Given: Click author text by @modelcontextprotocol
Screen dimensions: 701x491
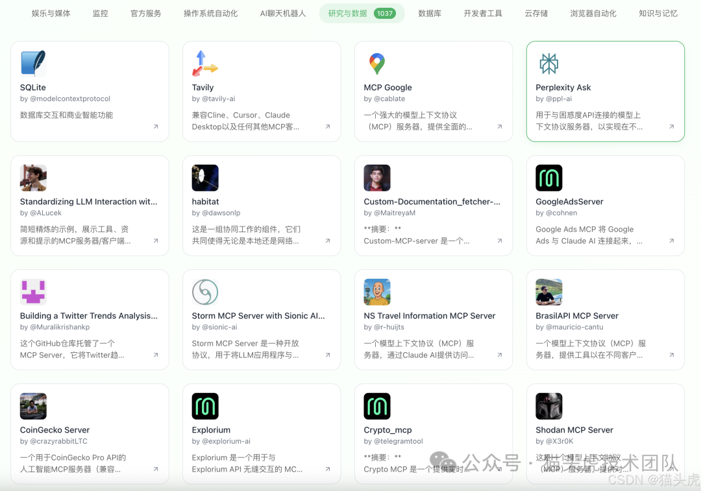Looking at the screenshot, I should 65,99.
